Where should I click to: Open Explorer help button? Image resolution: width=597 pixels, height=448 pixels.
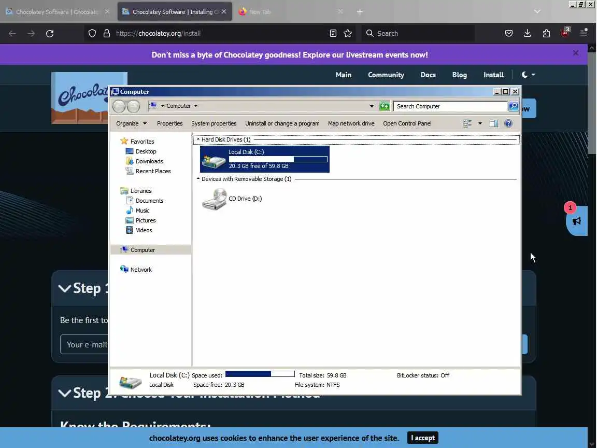coord(508,123)
